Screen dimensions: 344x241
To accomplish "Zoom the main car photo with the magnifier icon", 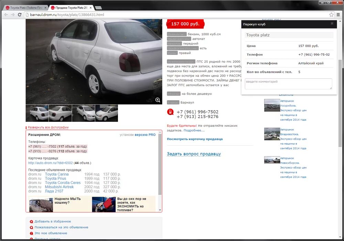I will point(158,100).
